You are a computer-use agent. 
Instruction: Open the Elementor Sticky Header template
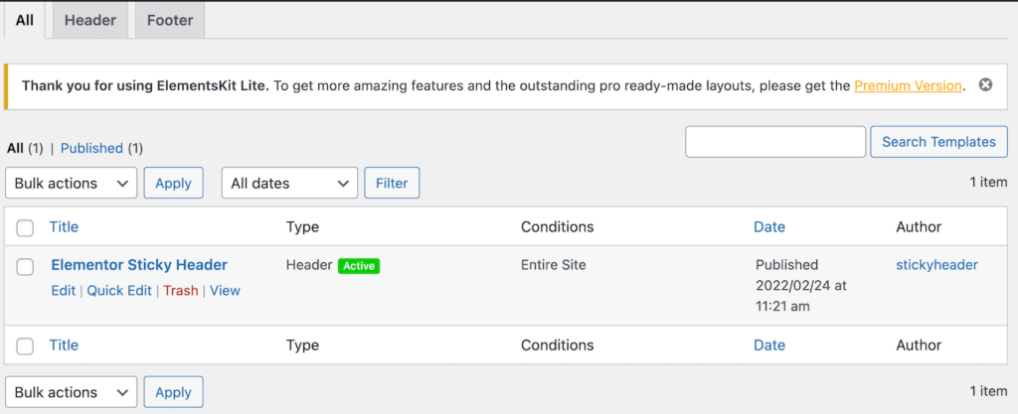point(139,265)
